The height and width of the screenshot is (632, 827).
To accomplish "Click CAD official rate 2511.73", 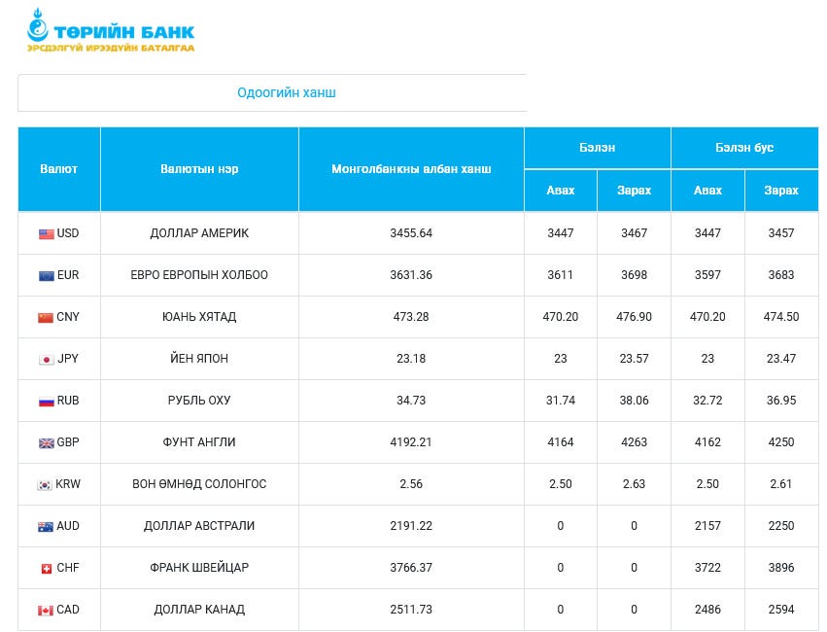I will pyautogui.click(x=411, y=610).
